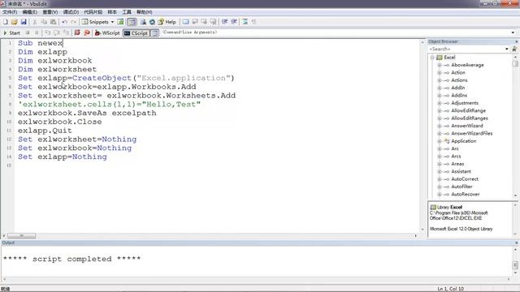Click the gear icon left of Help
Image resolution: width=520 pixels, height=292 pixels.
[x=152, y=22]
